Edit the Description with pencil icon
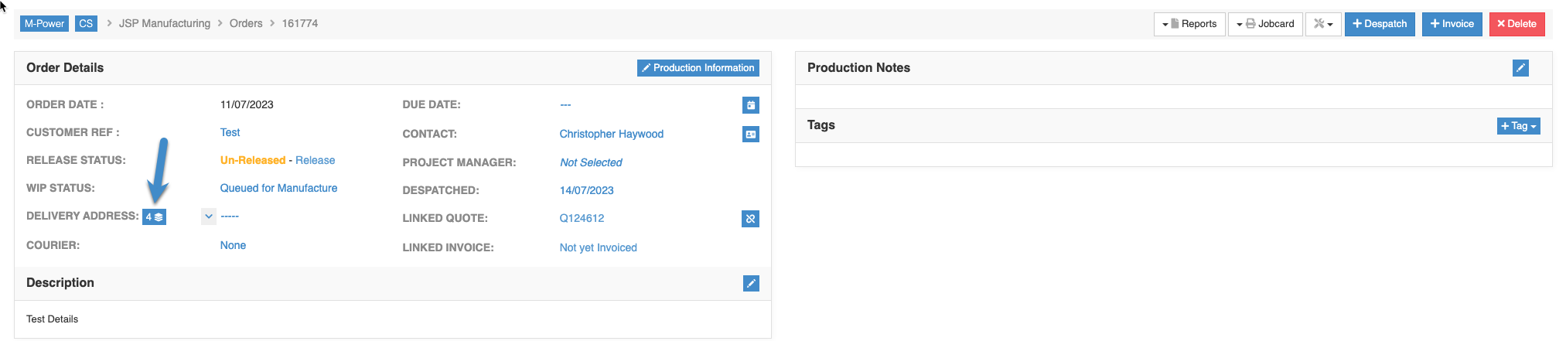The image size is (1566, 341). click(750, 284)
